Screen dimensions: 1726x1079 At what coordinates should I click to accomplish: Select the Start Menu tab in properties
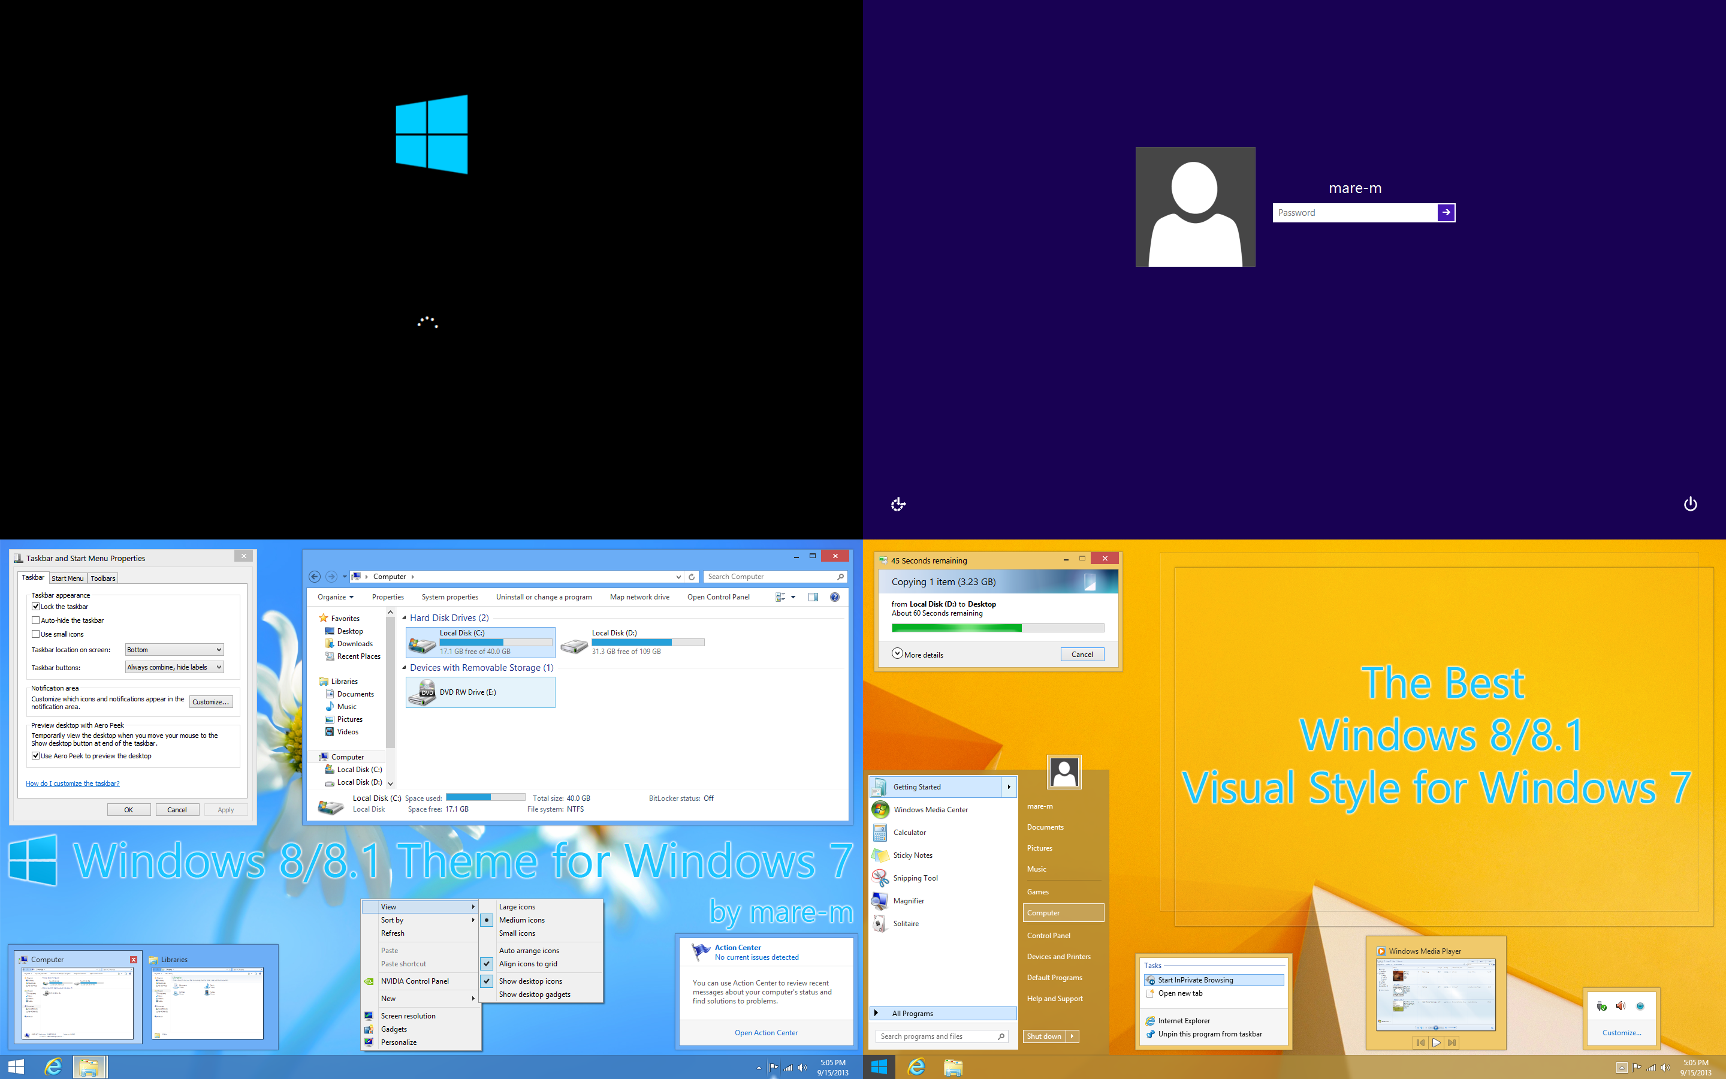[x=68, y=577]
